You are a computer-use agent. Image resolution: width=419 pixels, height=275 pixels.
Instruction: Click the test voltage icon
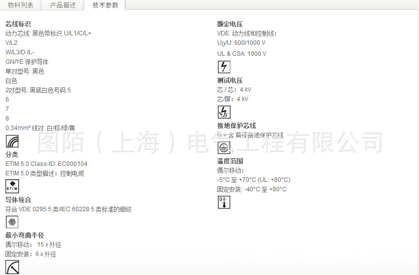click(x=224, y=112)
